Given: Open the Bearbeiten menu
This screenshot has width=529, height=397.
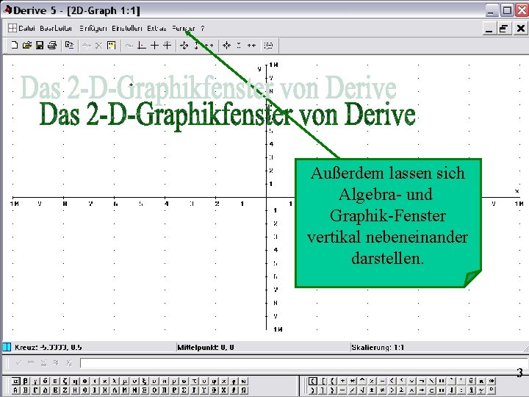Looking at the screenshot, I should (x=56, y=29).
